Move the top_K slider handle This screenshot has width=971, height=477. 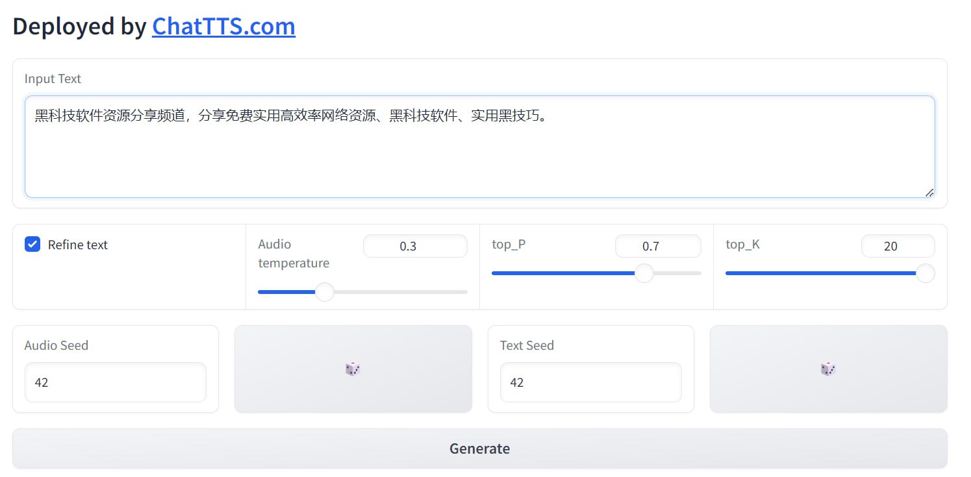tap(925, 273)
